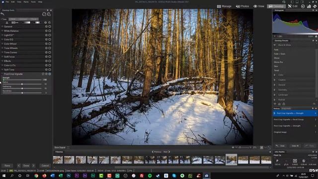
Task: Expand the Geometry presets category
Action: tap(275, 89)
